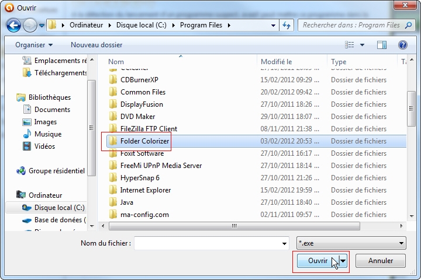
Task: Click the DisplayFusion folder icon
Action: coord(113,104)
